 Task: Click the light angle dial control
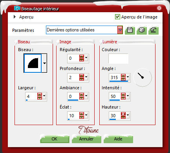tap(143, 77)
